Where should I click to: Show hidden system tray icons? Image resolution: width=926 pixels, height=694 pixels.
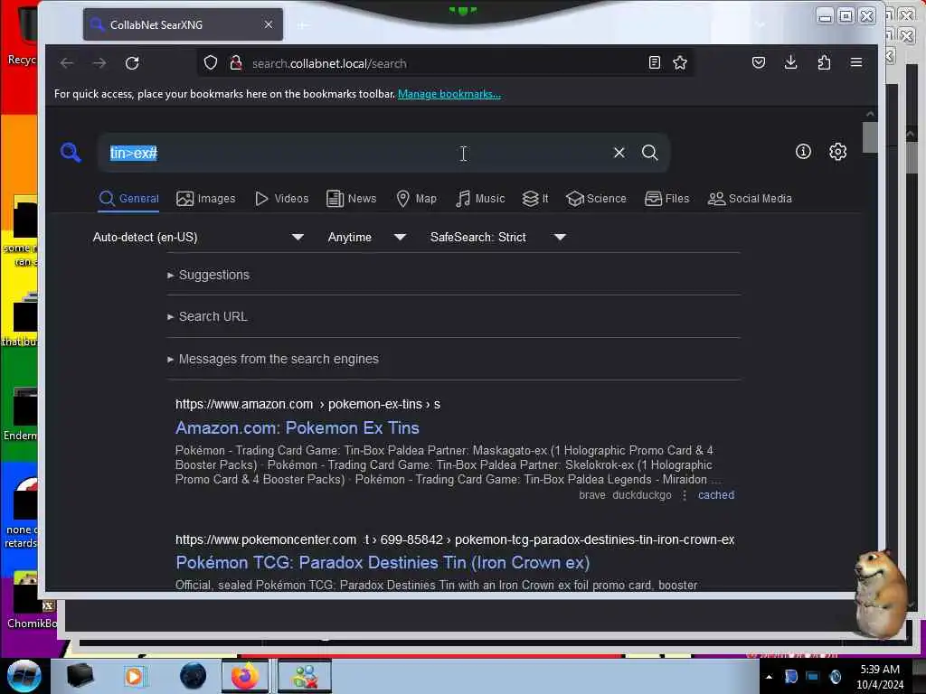769,677
